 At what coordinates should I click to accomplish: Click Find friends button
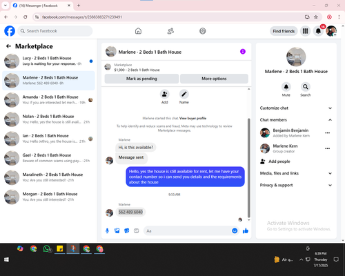(x=284, y=31)
